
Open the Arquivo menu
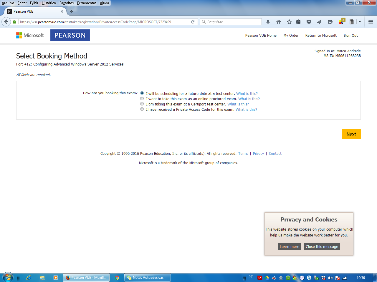[8, 3]
